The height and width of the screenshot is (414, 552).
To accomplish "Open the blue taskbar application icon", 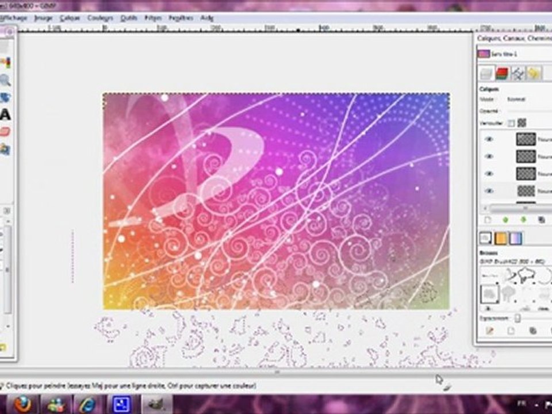I will click(x=121, y=404).
